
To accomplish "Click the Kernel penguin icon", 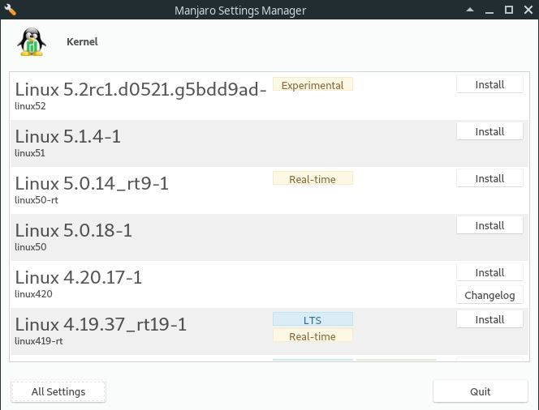I will coord(32,42).
